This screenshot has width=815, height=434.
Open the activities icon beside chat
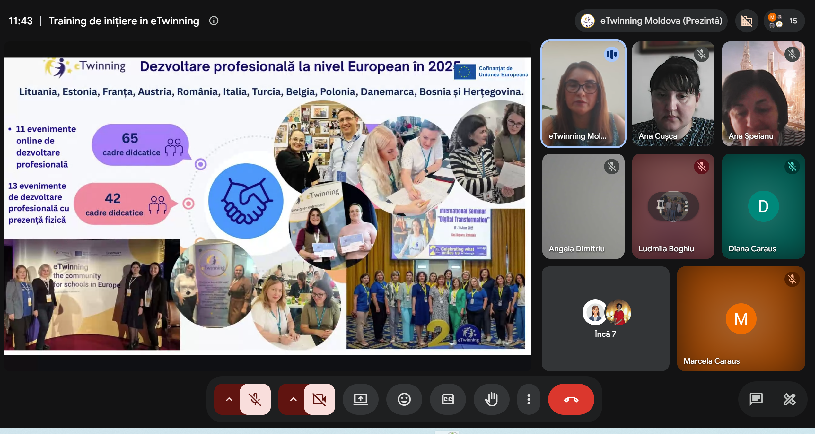[x=790, y=399]
